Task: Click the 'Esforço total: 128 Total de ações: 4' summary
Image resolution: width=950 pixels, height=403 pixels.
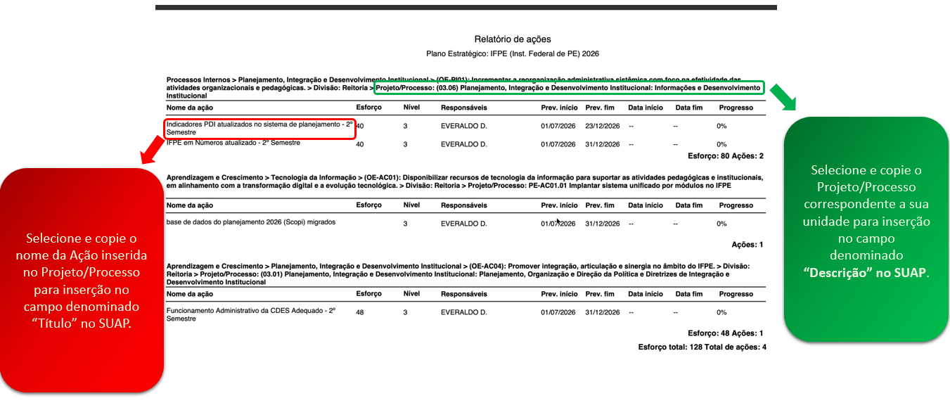Action: [x=702, y=347]
